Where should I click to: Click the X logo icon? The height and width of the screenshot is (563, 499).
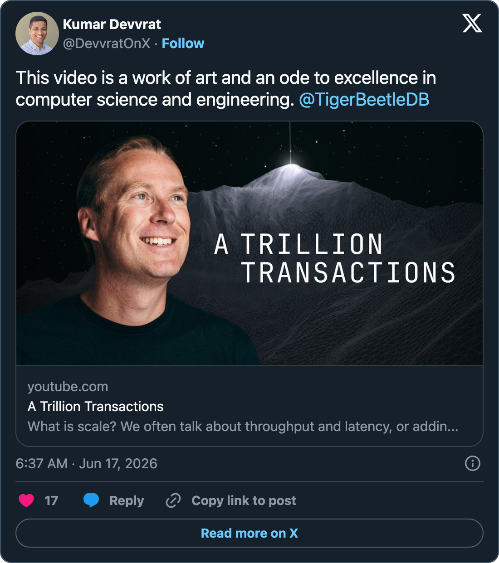[472, 23]
